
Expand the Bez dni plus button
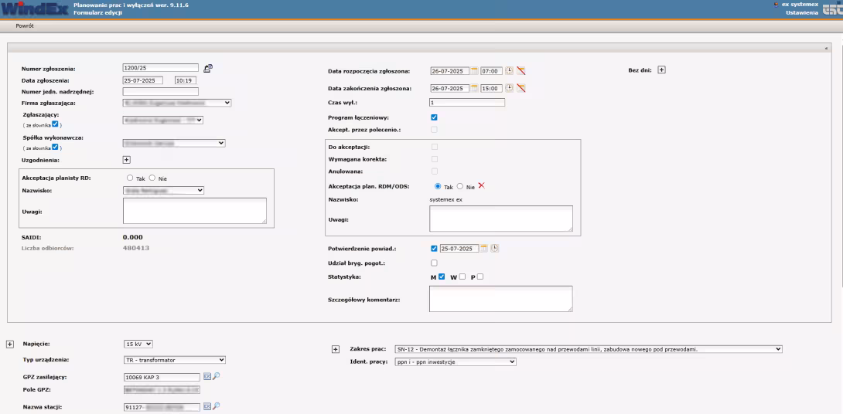pos(661,70)
